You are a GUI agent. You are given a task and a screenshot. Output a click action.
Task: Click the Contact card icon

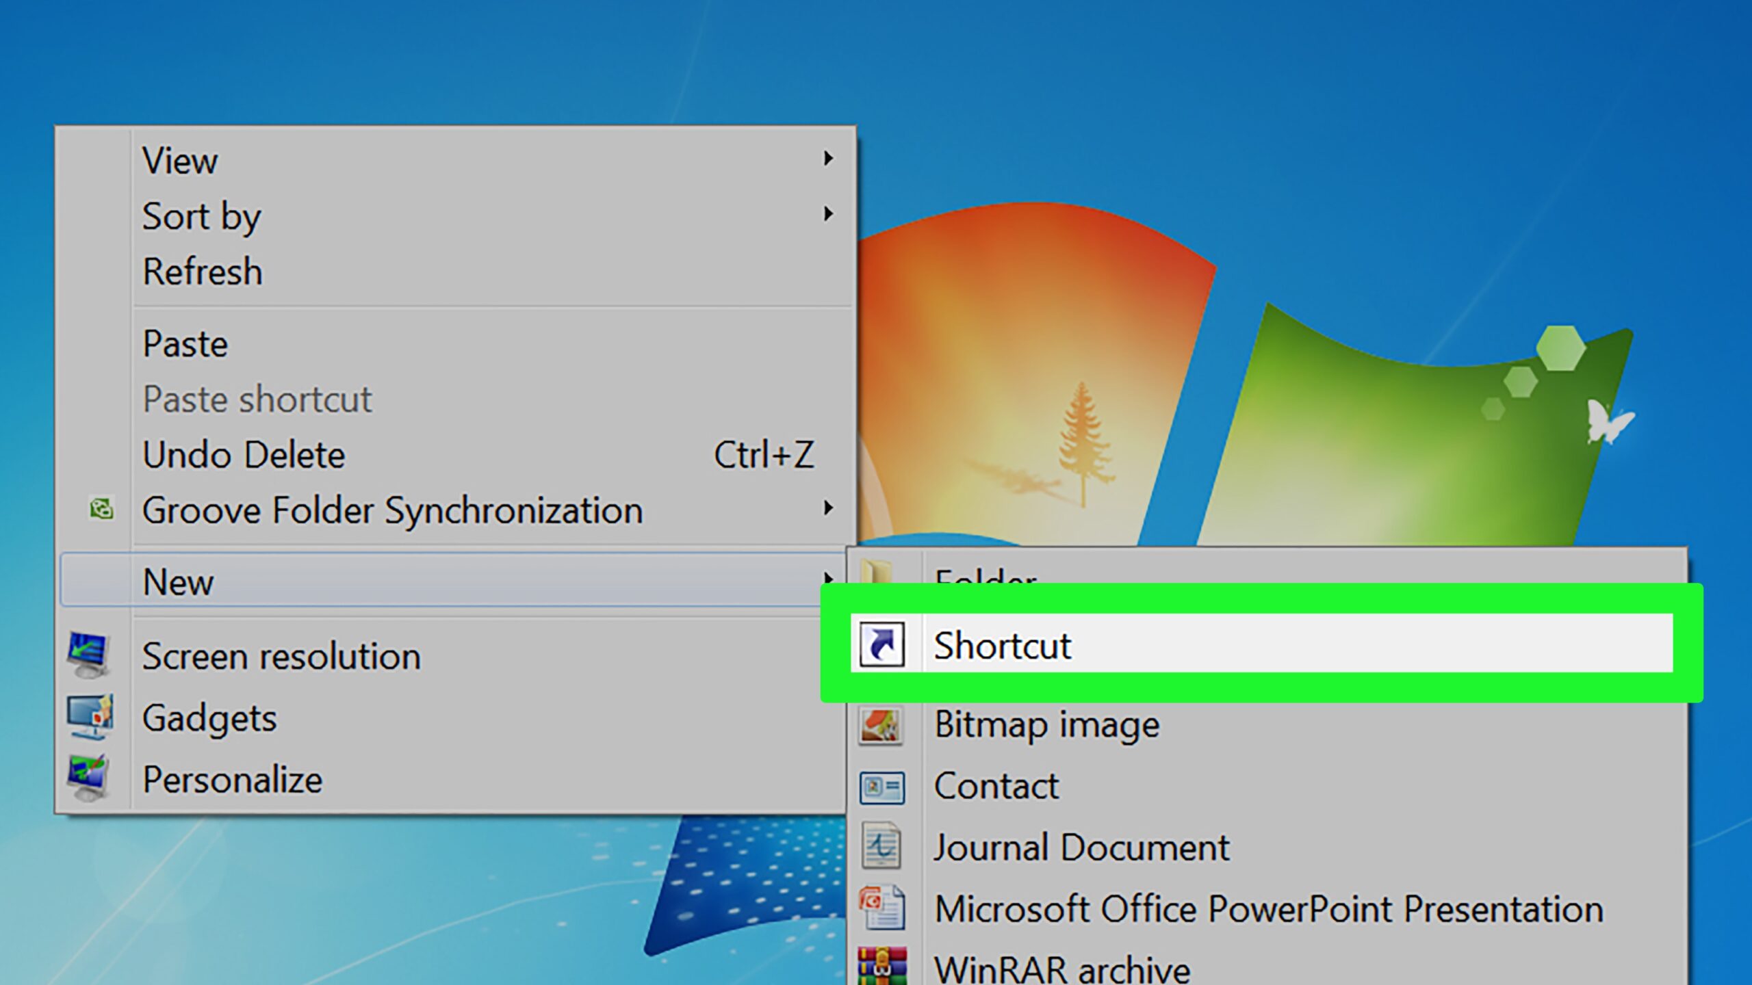[881, 787]
